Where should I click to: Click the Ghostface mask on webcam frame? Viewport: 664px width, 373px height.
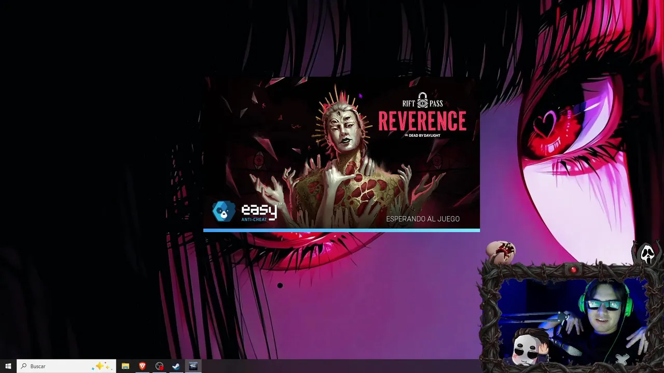(x=647, y=253)
